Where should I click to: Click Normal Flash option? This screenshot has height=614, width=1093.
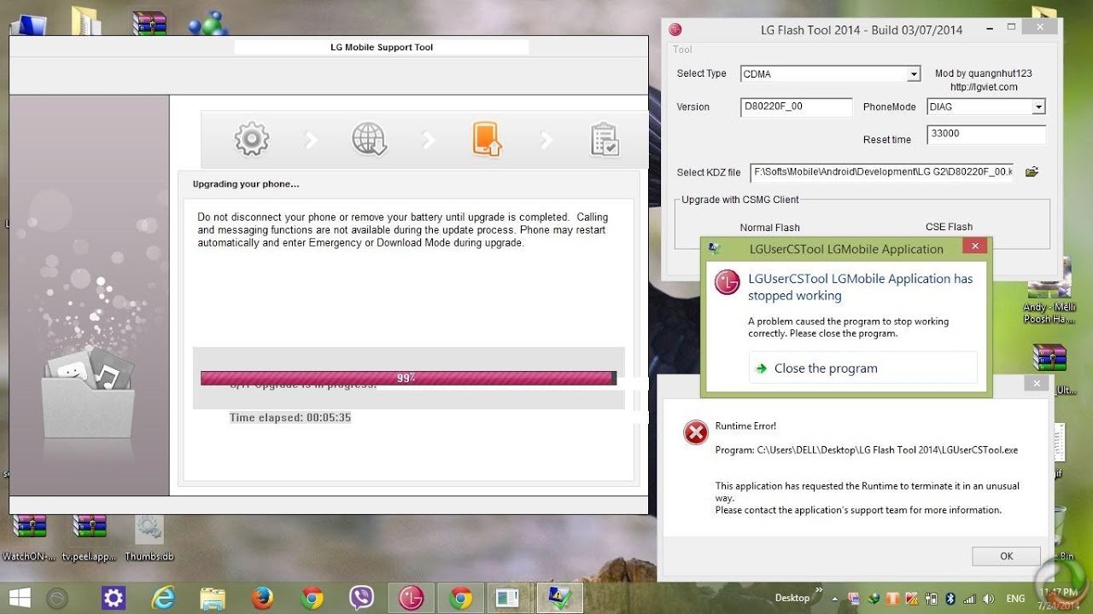click(x=769, y=228)
